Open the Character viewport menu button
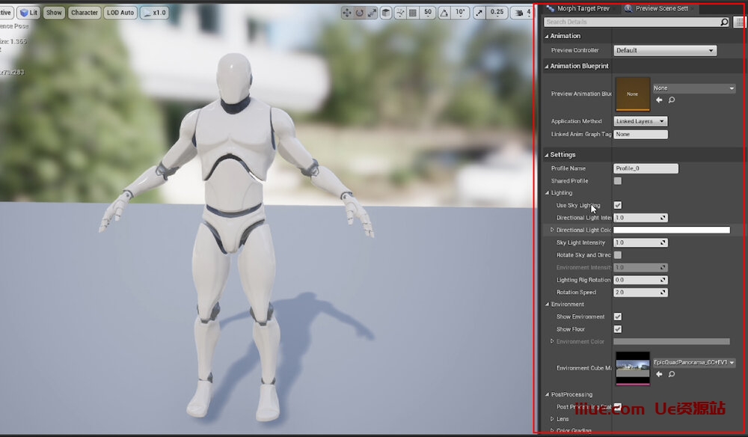Image resolution: width=748 pixels, height=437 pixels. pyautogui.click(x=84, y=13)
